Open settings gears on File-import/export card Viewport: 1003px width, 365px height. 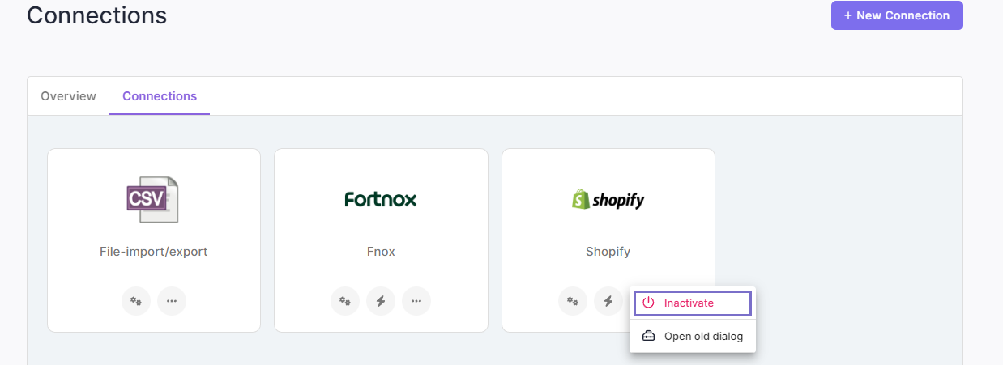(x=136, y=301)
